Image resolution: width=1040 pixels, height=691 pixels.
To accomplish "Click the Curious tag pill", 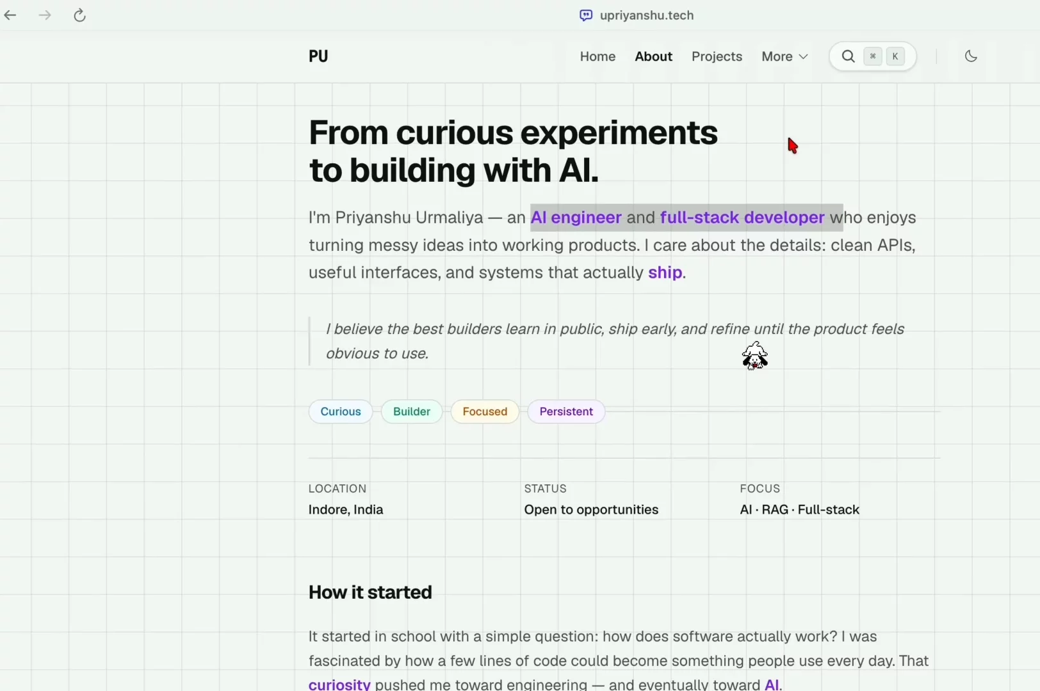I will (341, 411).
